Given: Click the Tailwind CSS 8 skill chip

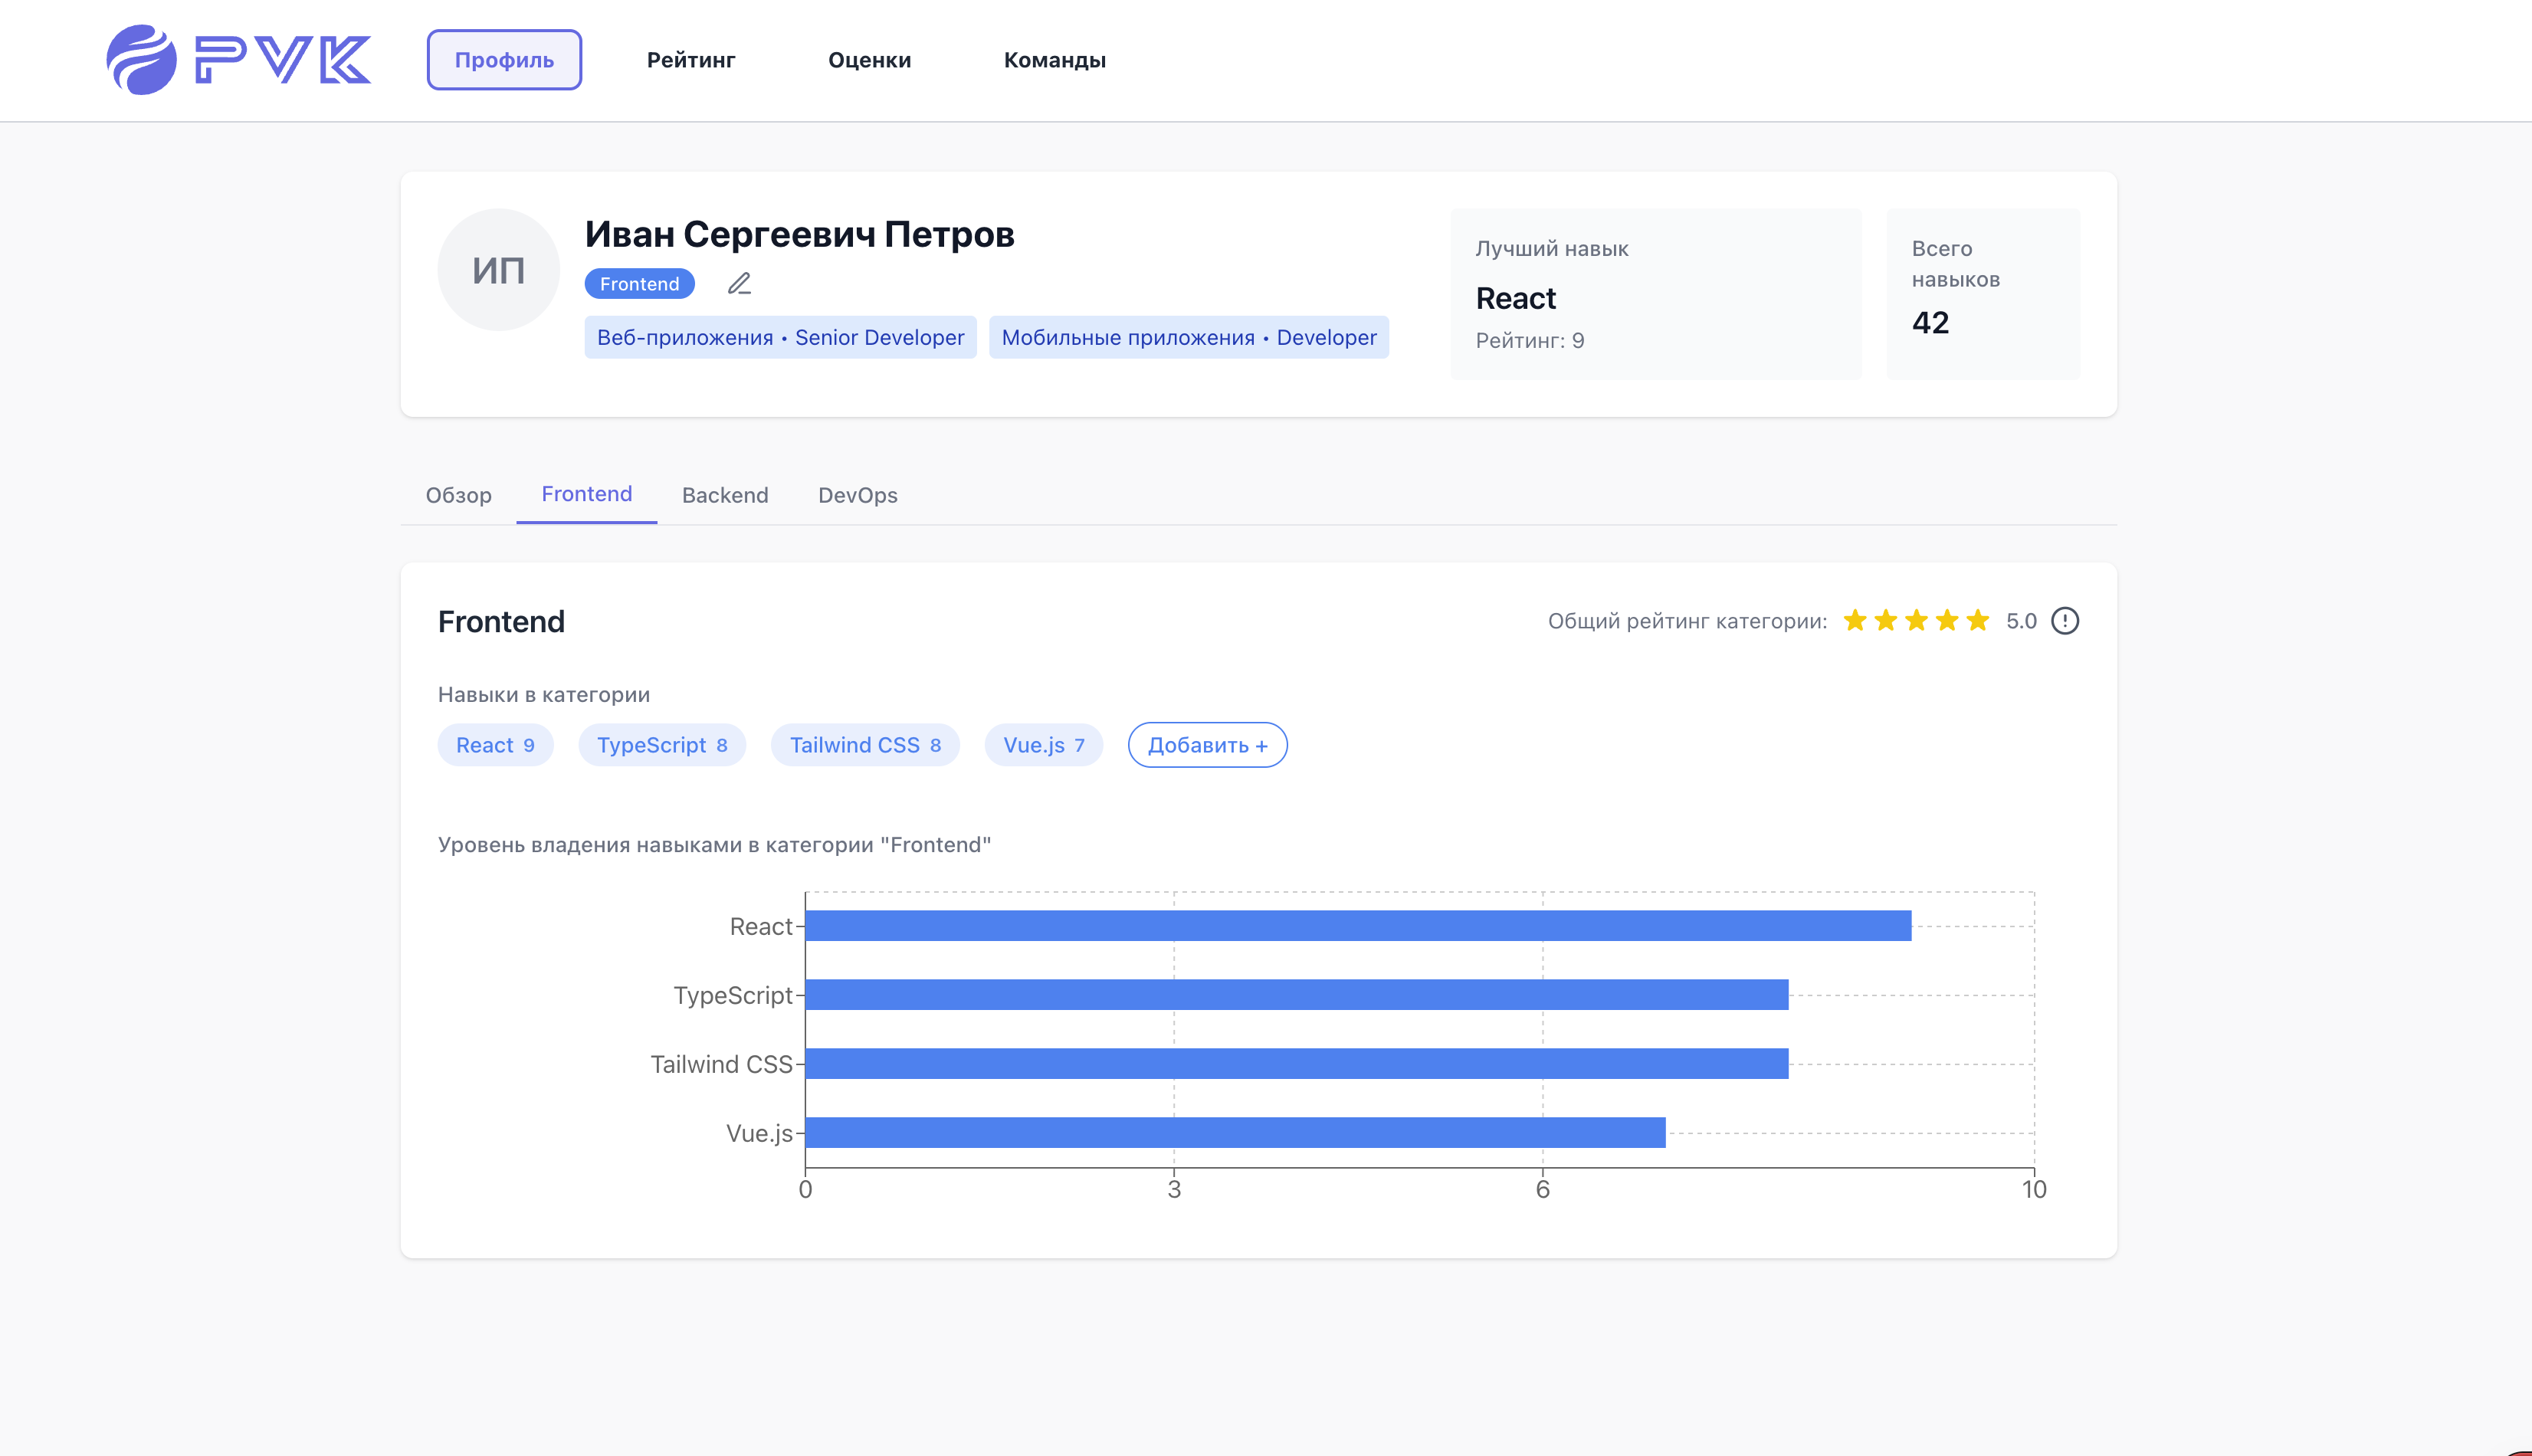Looking at the screenshot, I should 865,745.
